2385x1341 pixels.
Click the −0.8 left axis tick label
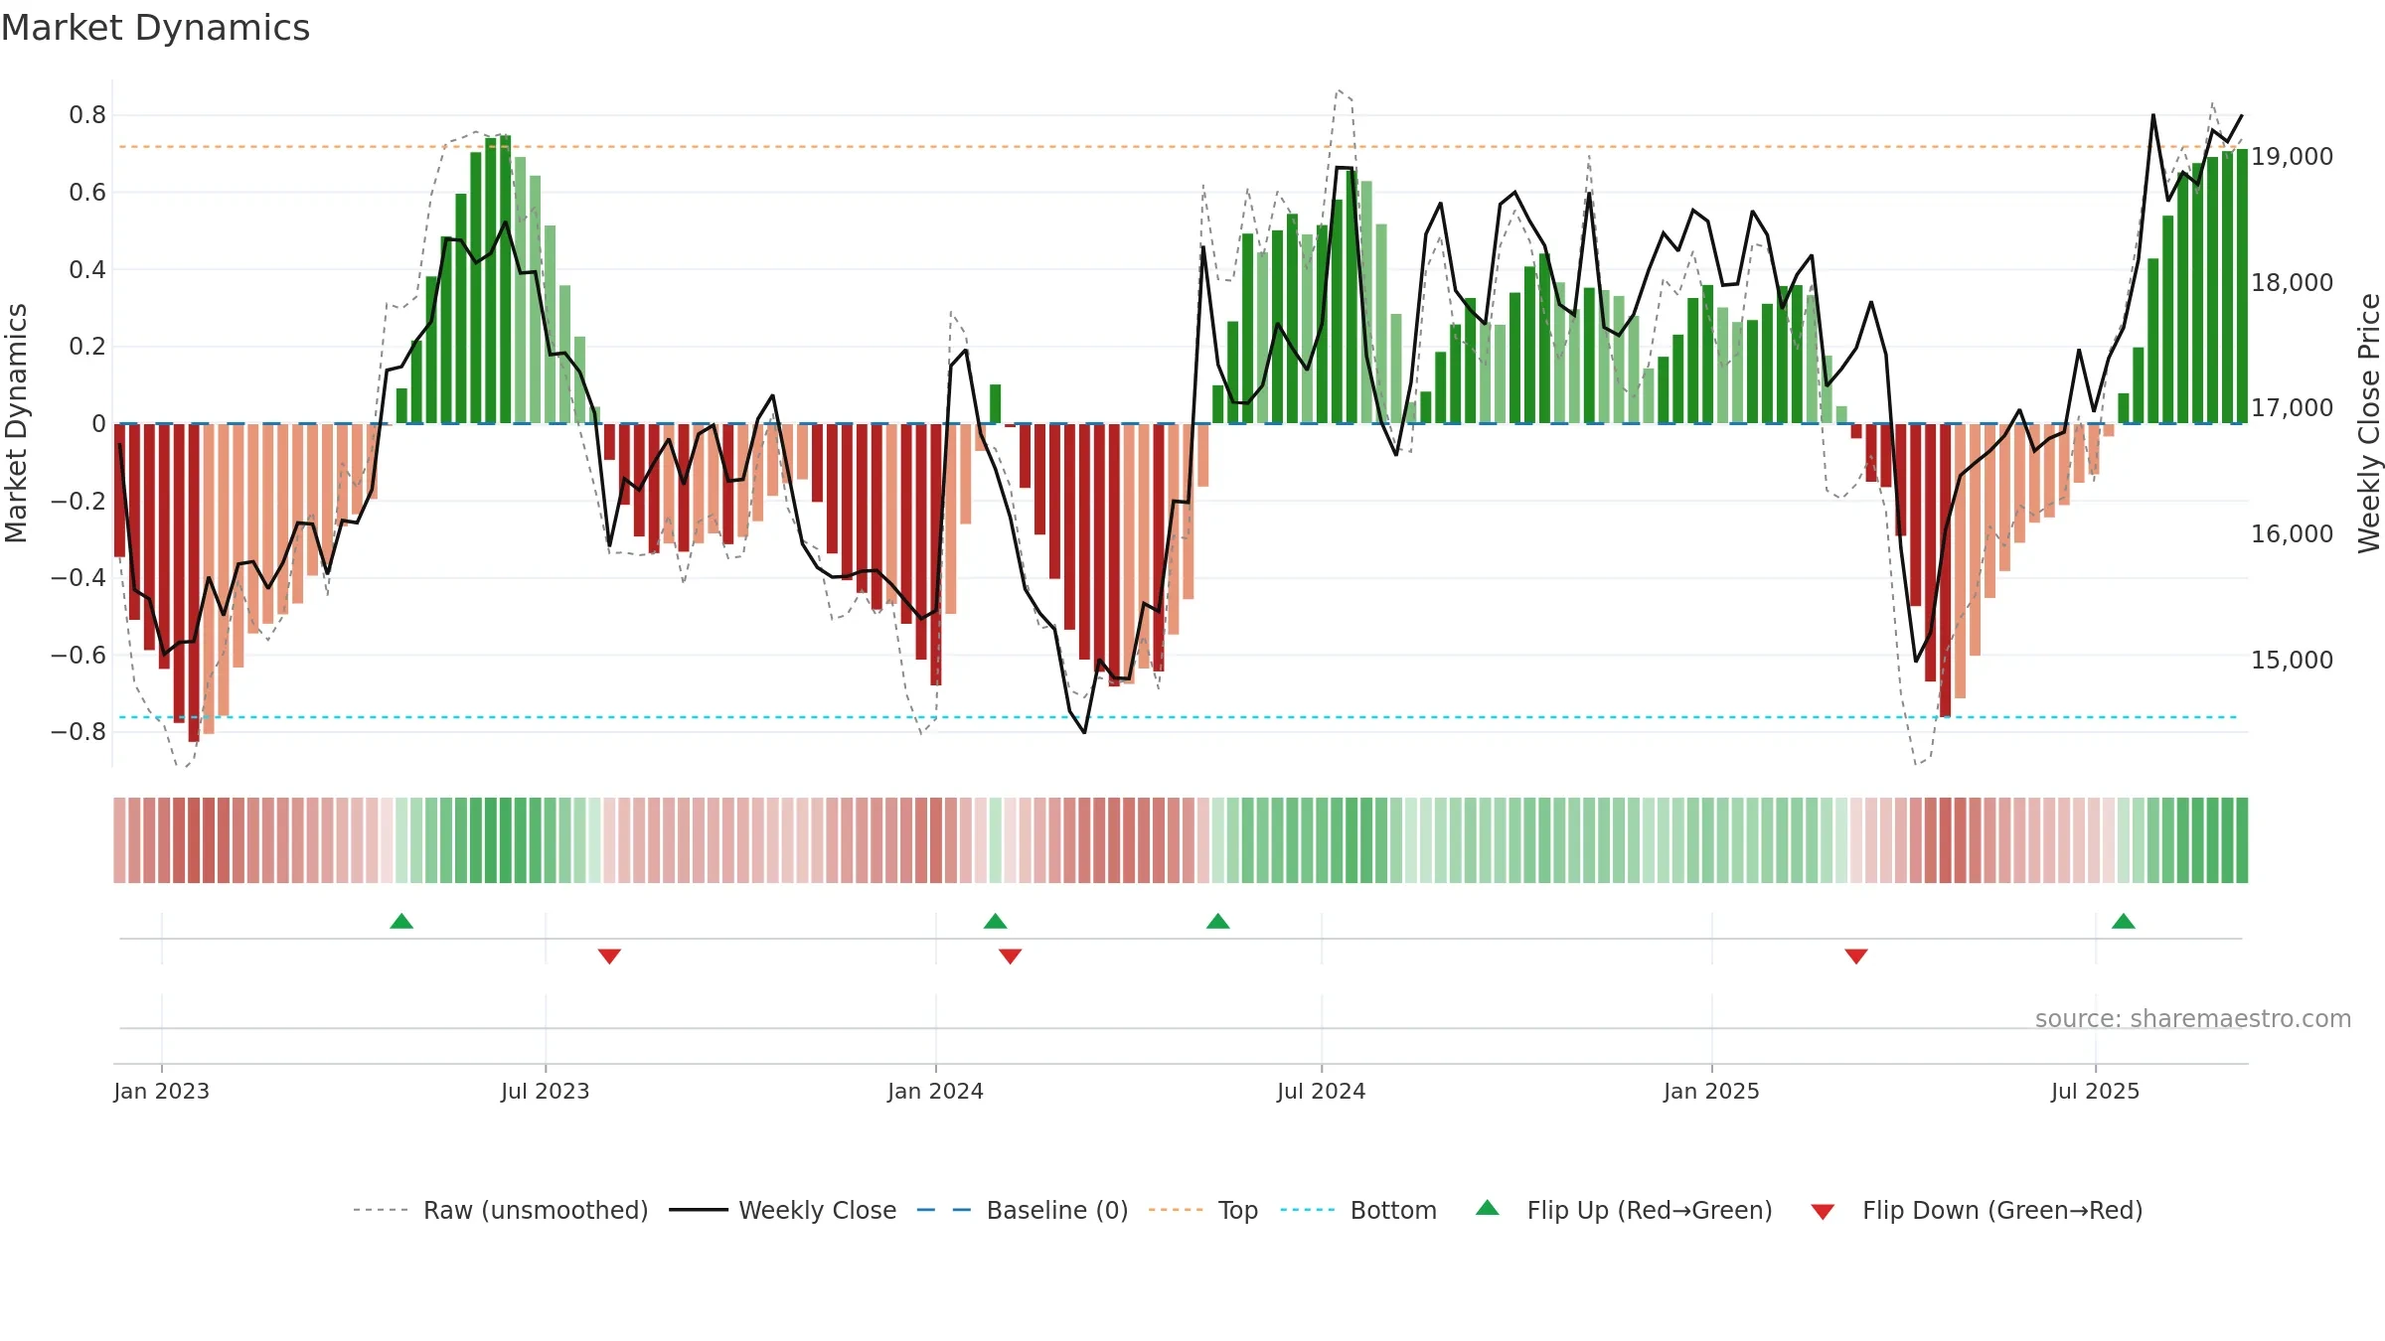(79, 732)
